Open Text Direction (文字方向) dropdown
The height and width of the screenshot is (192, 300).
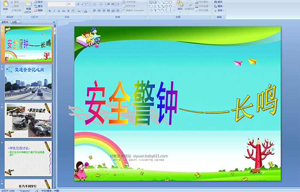click(x=131, y=2)
